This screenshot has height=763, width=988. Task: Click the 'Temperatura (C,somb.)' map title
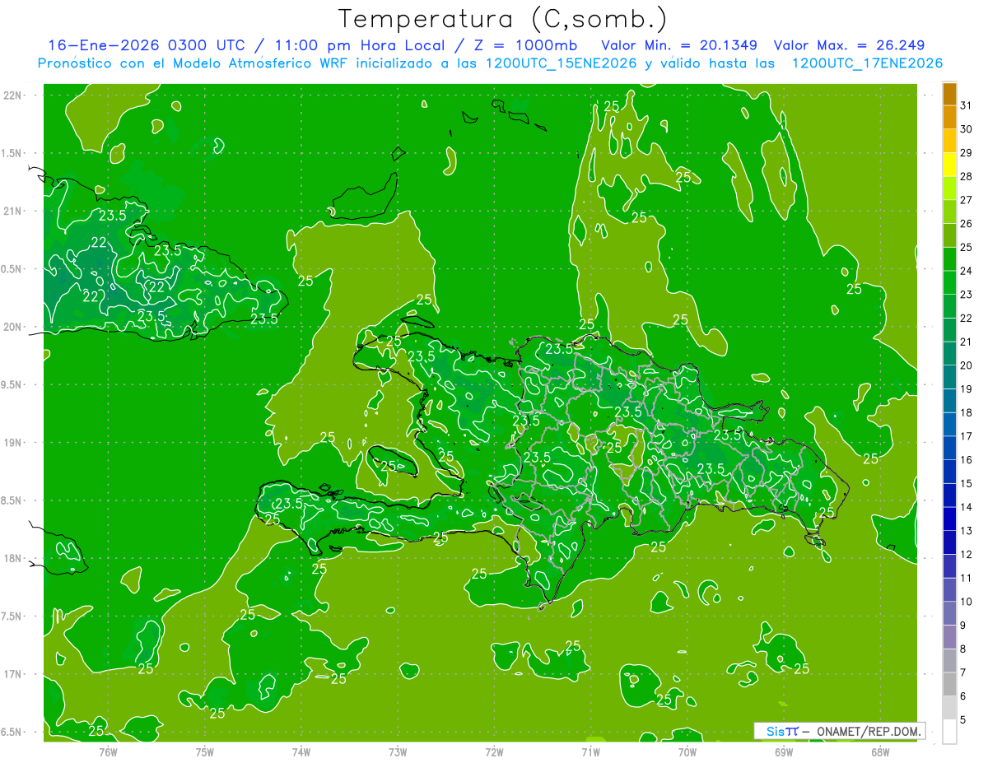pyautogui.click(x=503, y=19)
